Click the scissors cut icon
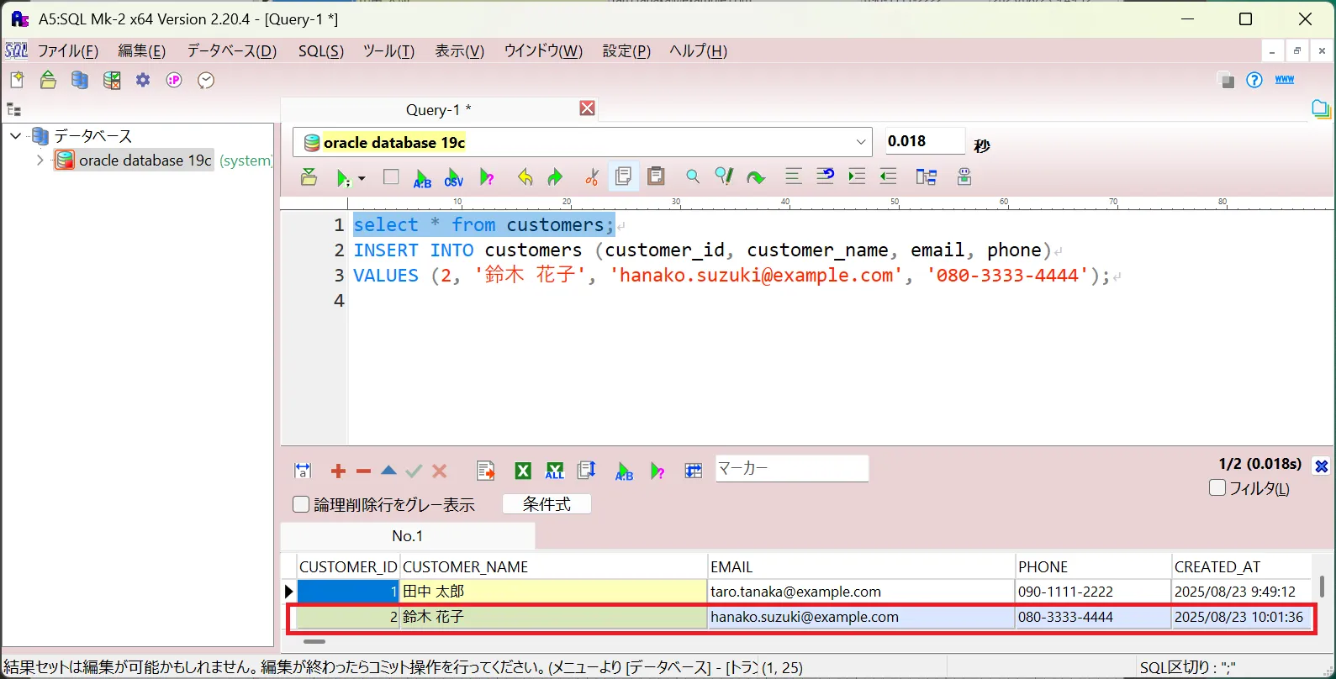This screenshot has height=679, width=1336. pyautogui.click(x=592, y=176)
